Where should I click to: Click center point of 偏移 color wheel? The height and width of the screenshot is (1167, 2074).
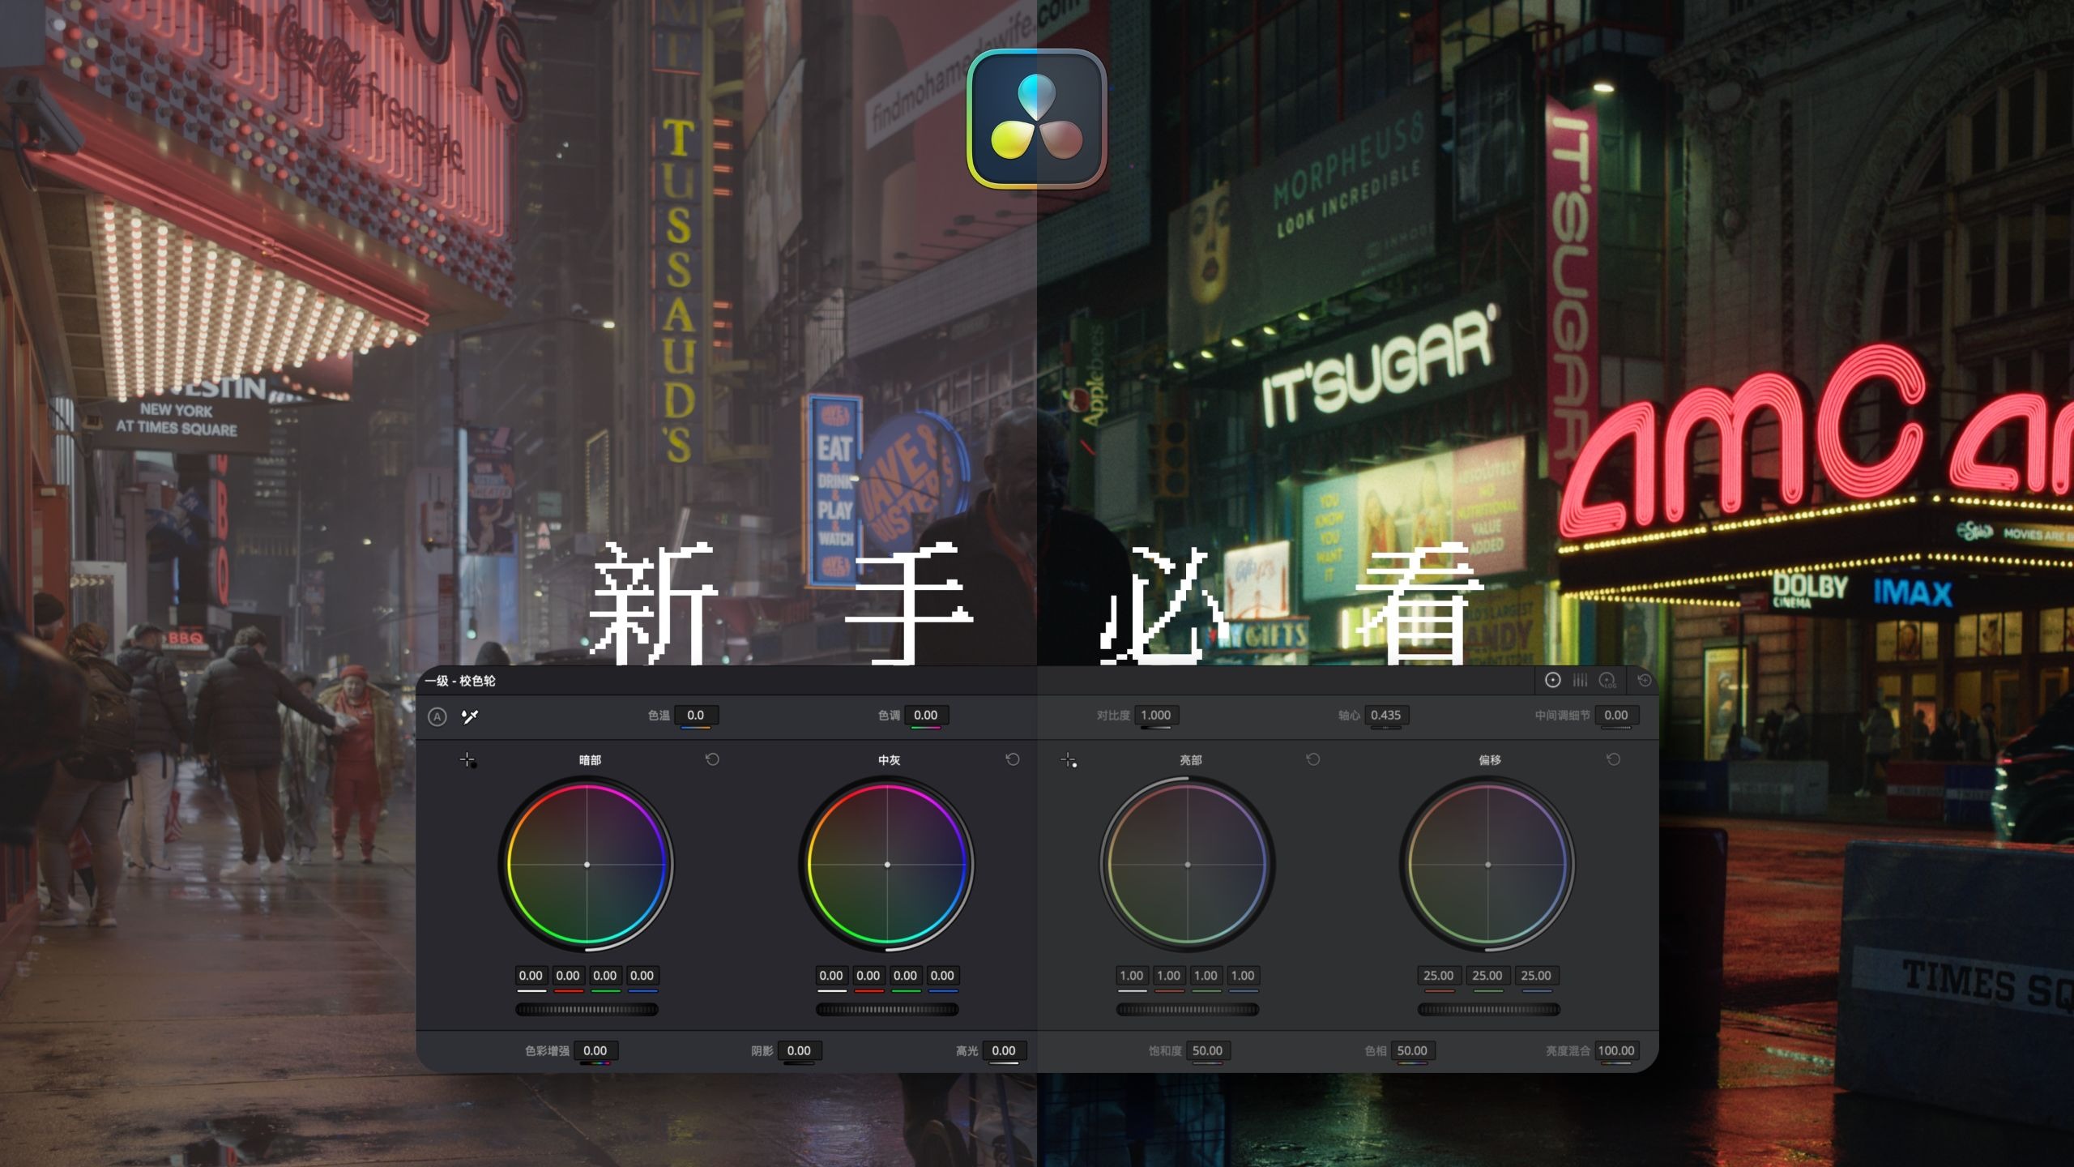[x=1487, y=865]
